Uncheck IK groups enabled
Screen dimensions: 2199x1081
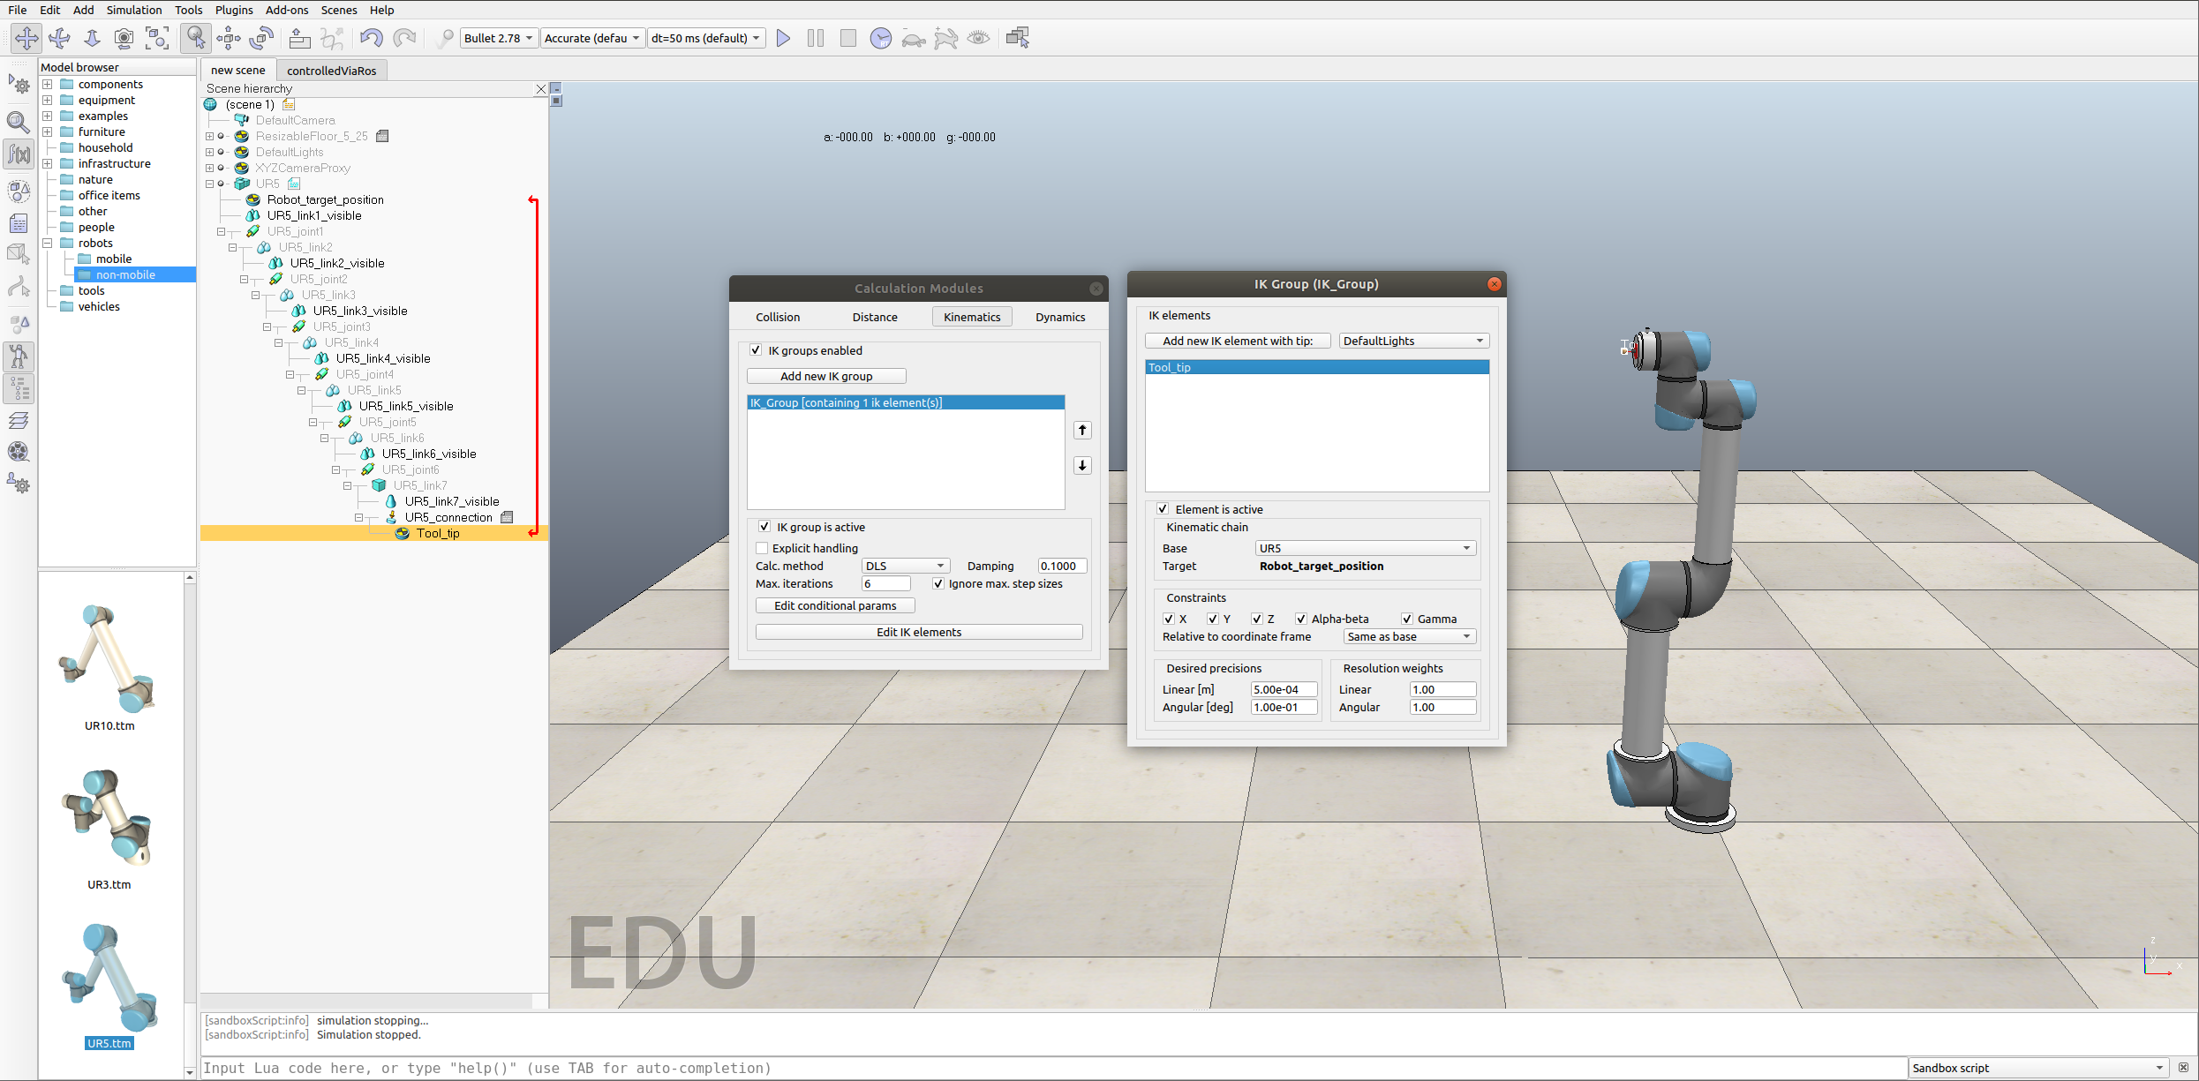[x=756, y=350]
